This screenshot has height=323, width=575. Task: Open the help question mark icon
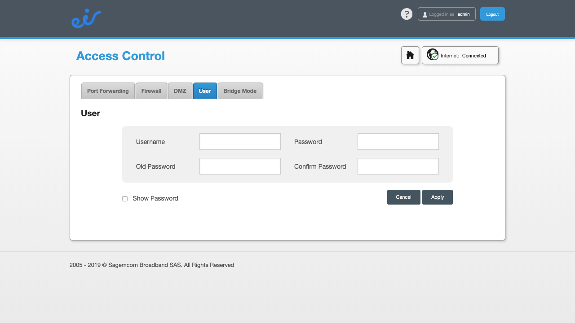[x=407, y=14]
